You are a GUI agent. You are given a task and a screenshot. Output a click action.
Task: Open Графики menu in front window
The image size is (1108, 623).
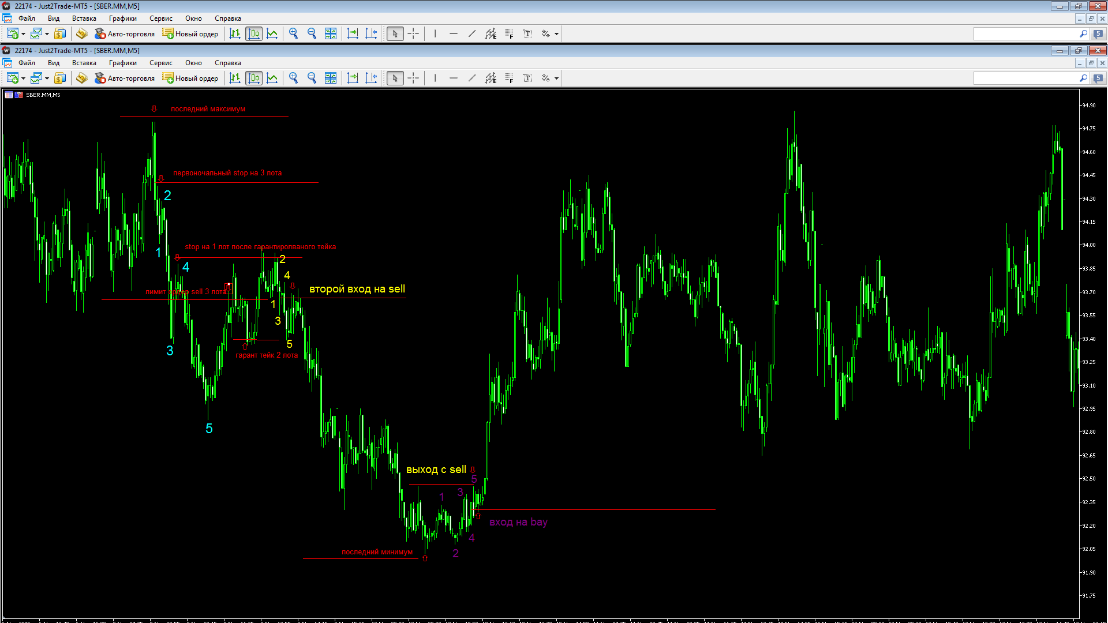pos(123,63)
